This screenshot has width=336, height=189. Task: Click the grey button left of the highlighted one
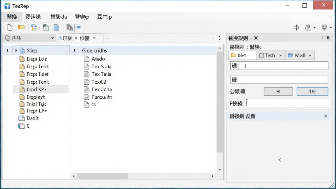coord(278,92)
